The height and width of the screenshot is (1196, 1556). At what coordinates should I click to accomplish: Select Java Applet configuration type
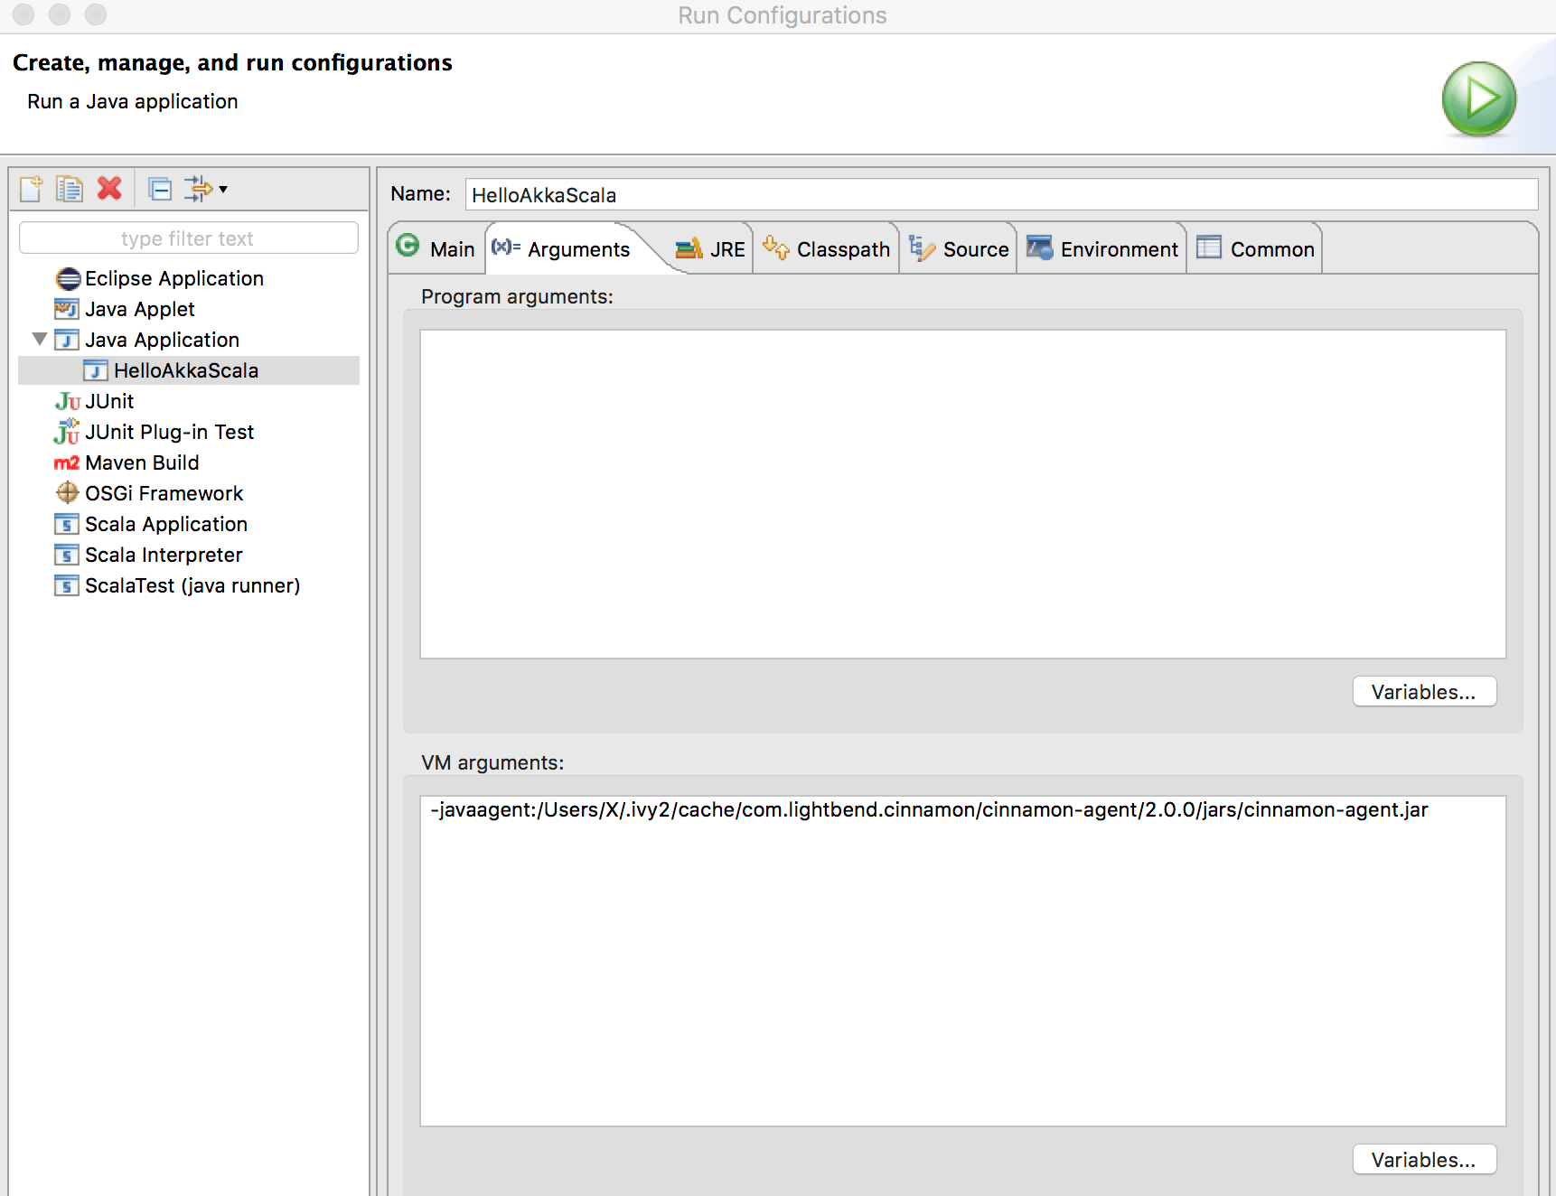tap(140, 309)
